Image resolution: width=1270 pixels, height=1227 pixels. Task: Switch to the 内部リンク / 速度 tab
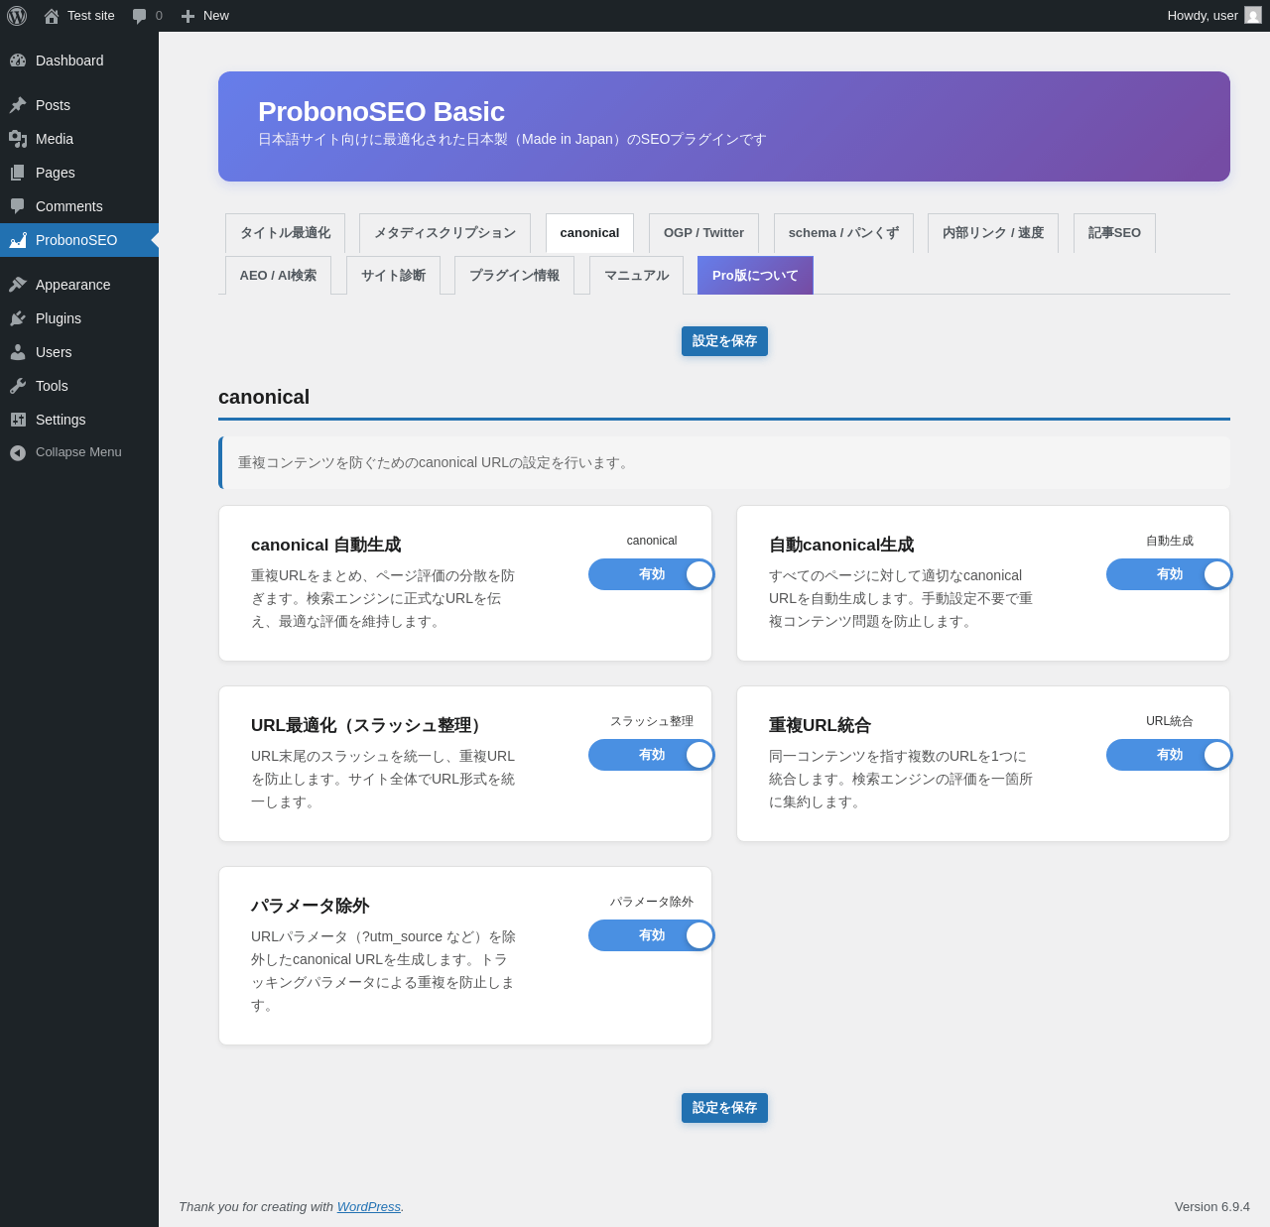click(993, 233)
